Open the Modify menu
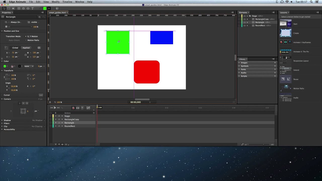This screenshot has width=322, height=181. click(x=56, y=2)
